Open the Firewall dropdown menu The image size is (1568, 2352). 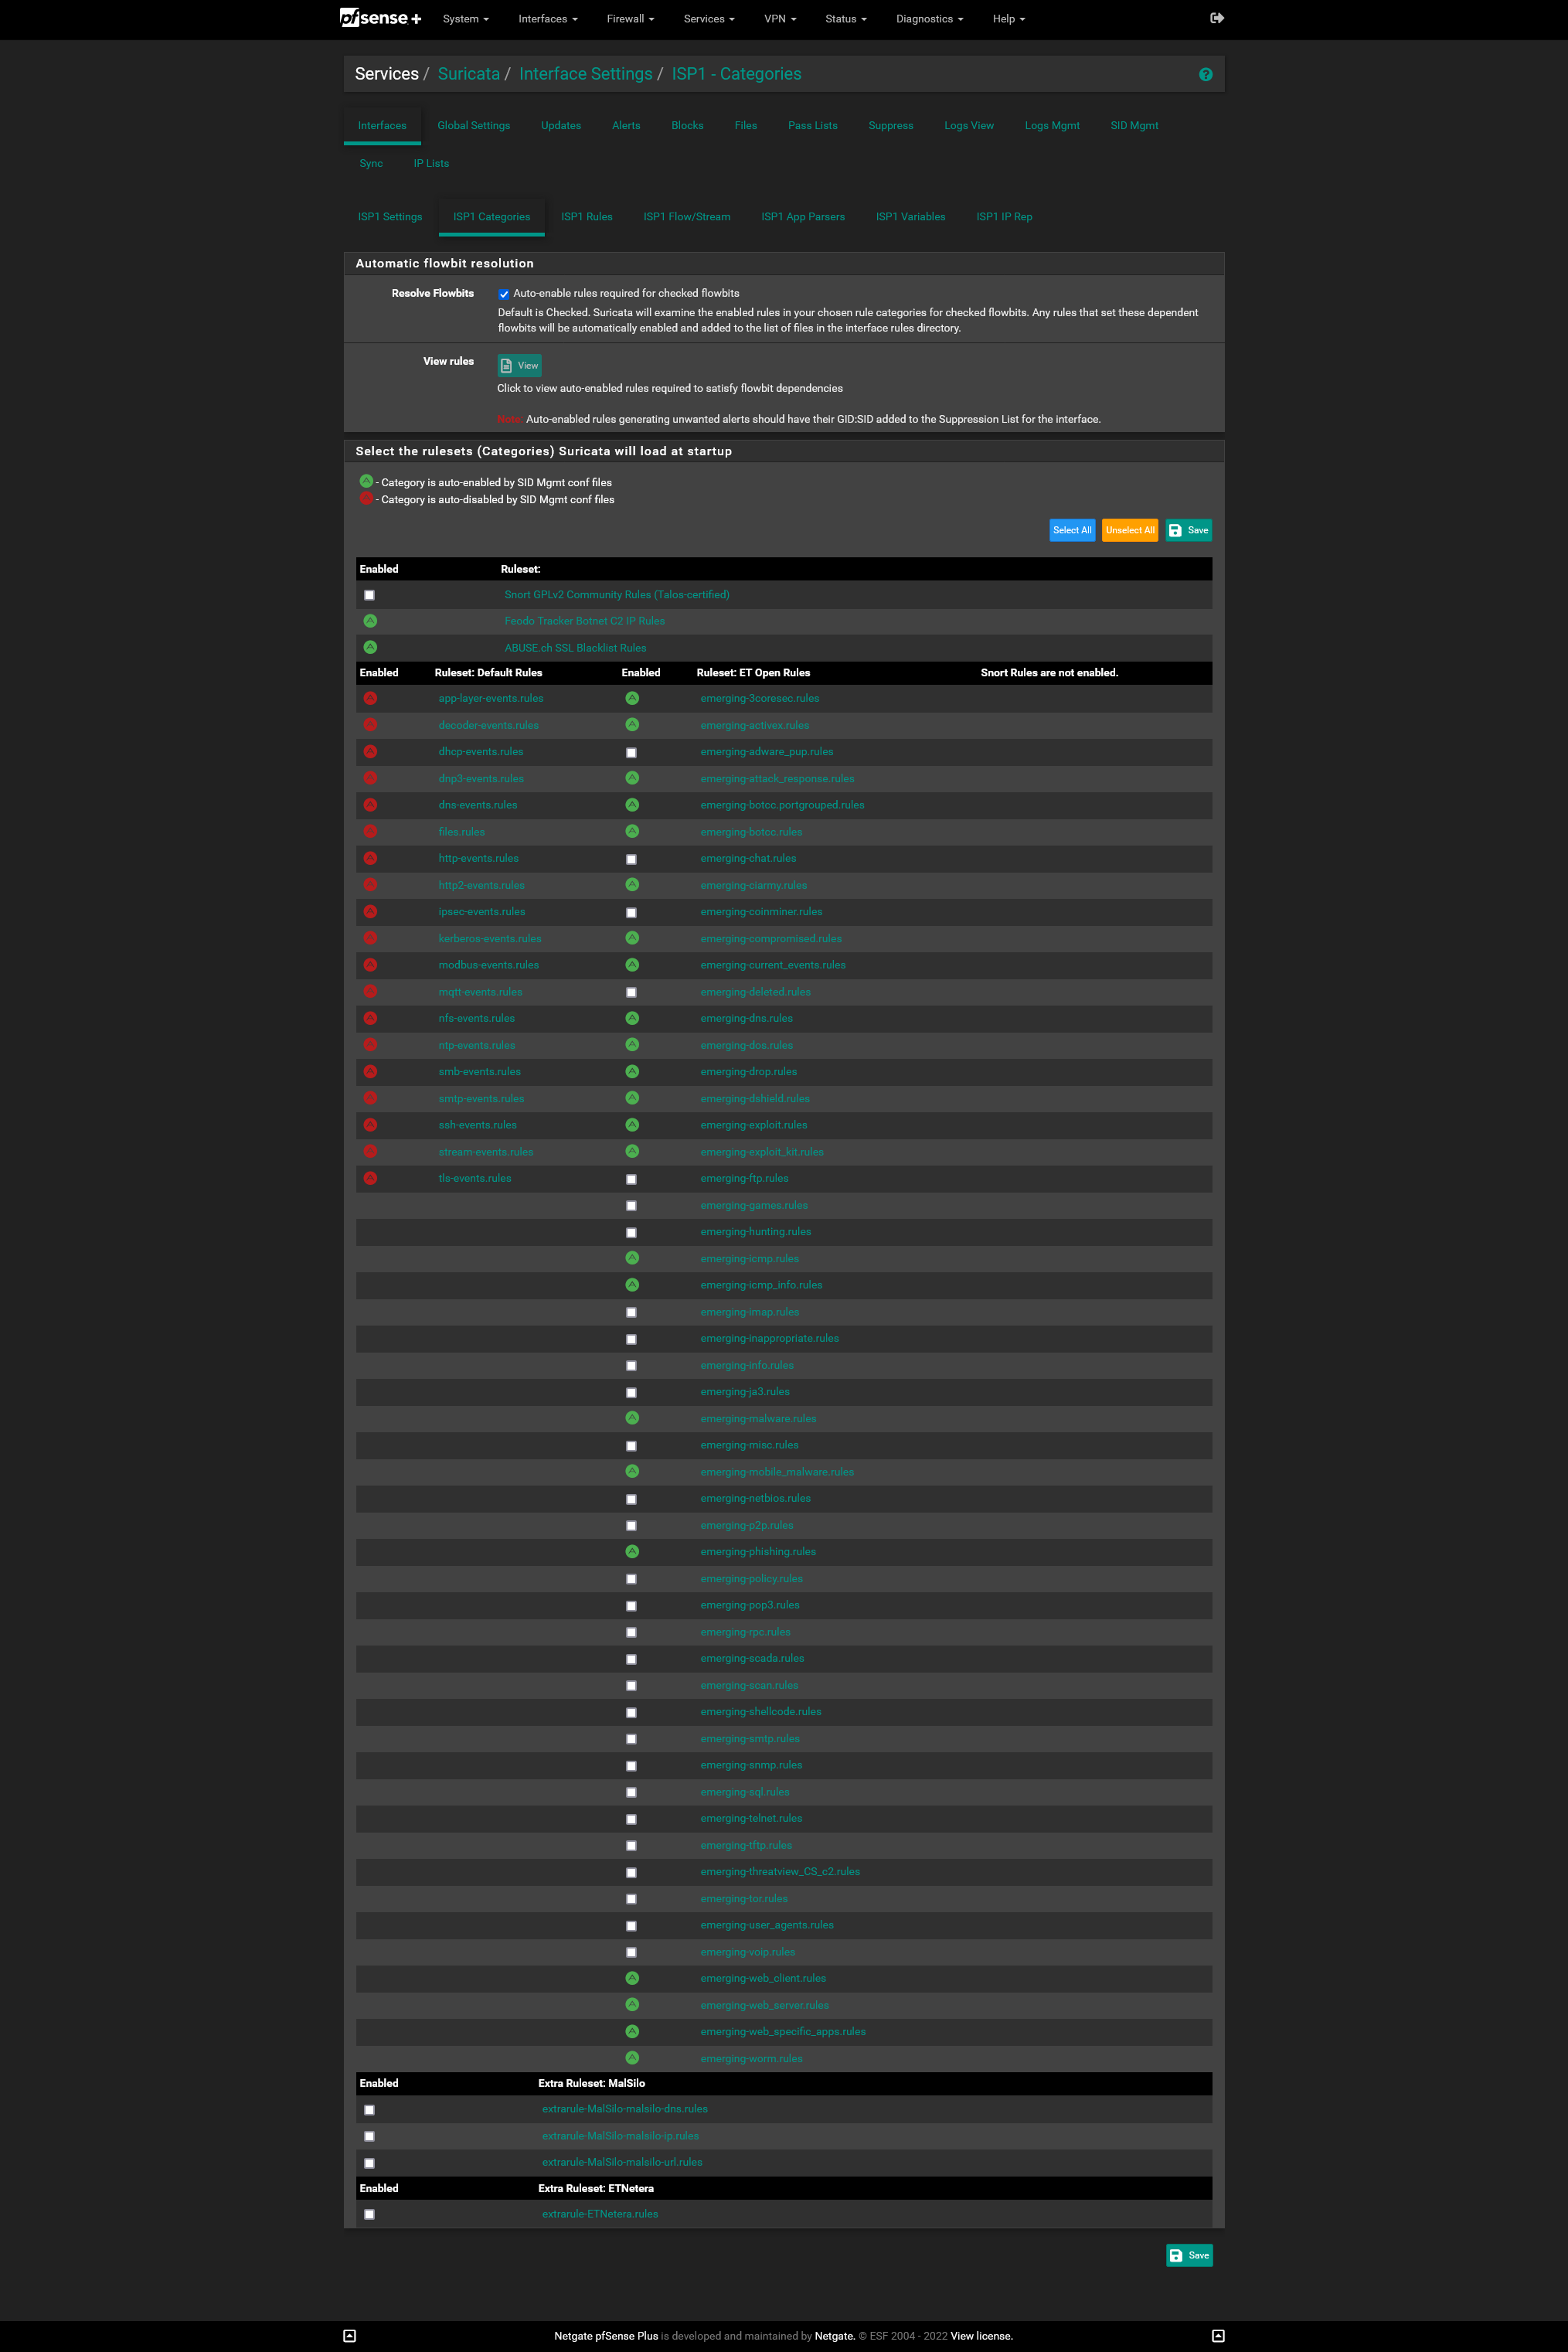coord(630,19)
